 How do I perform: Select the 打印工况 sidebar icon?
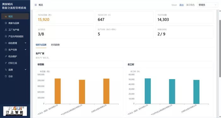pyautogui.click(x=6, y=63)
